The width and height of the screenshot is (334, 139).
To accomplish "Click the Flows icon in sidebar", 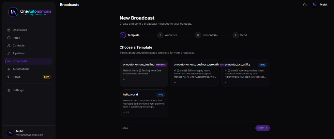I will (9, 77).
